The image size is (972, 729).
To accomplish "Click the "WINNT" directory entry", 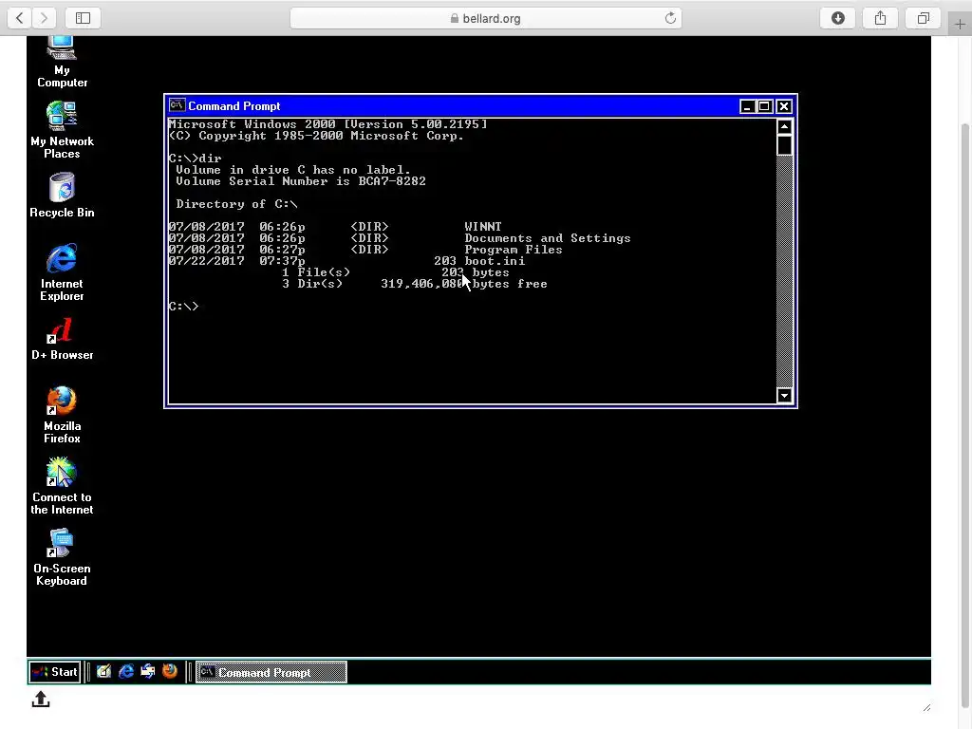I will click(x=483, y=227).
